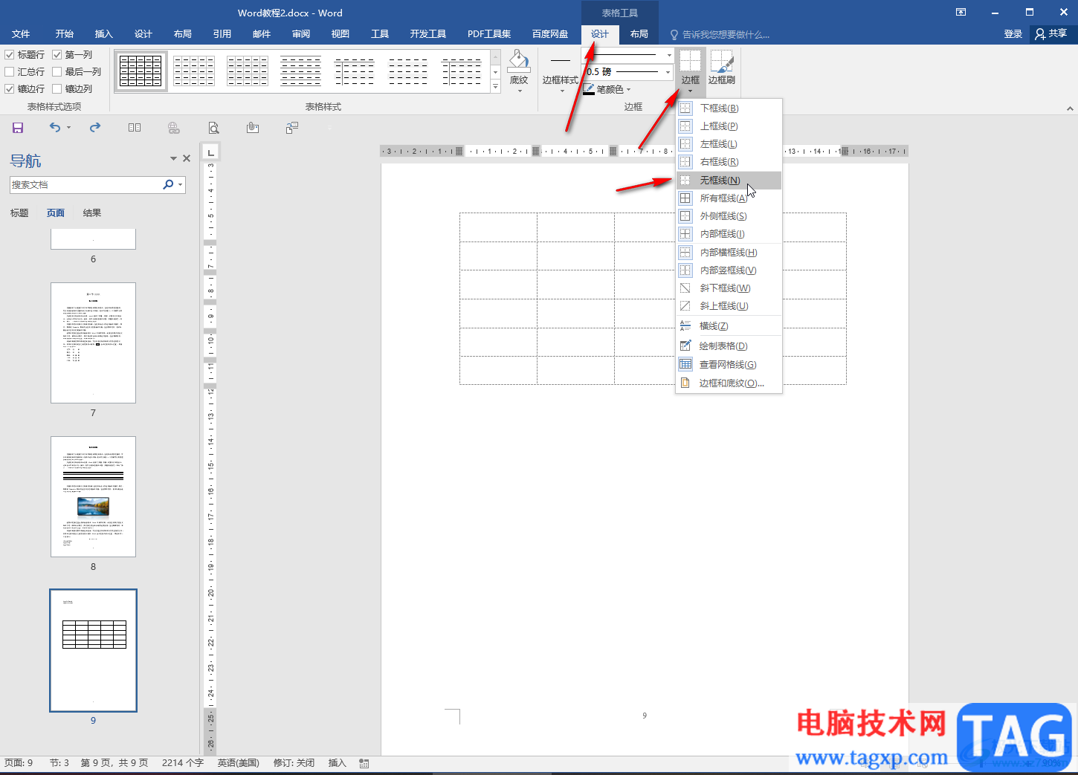Click the Save icon in quick access toolbar
This screenshot has height=775, width=1078.
18,128
